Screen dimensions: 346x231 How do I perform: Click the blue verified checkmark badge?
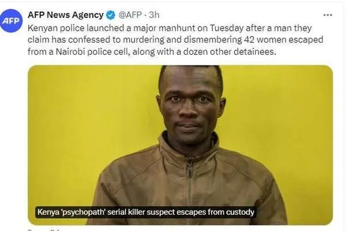click(x=111, y=15)
